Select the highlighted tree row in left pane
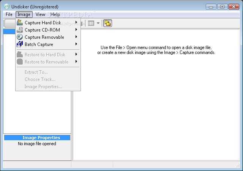 (9, 32)
